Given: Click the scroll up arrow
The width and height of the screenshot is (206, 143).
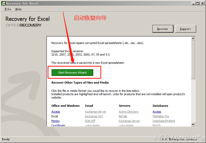Looking at the screenshot, I should (x=193, y=38).
